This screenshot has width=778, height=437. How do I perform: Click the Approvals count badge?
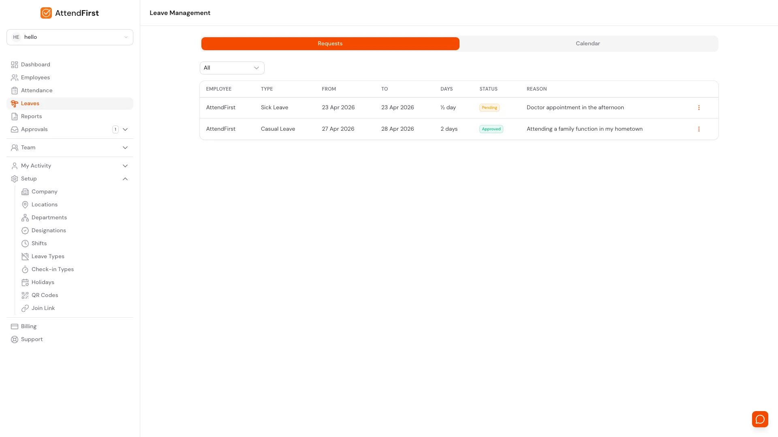tap(115, 129)
